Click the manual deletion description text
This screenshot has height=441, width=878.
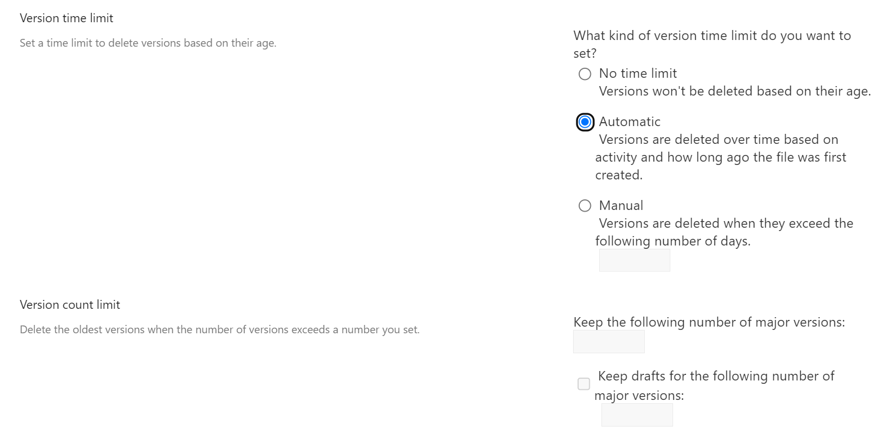tap(725, 232)
